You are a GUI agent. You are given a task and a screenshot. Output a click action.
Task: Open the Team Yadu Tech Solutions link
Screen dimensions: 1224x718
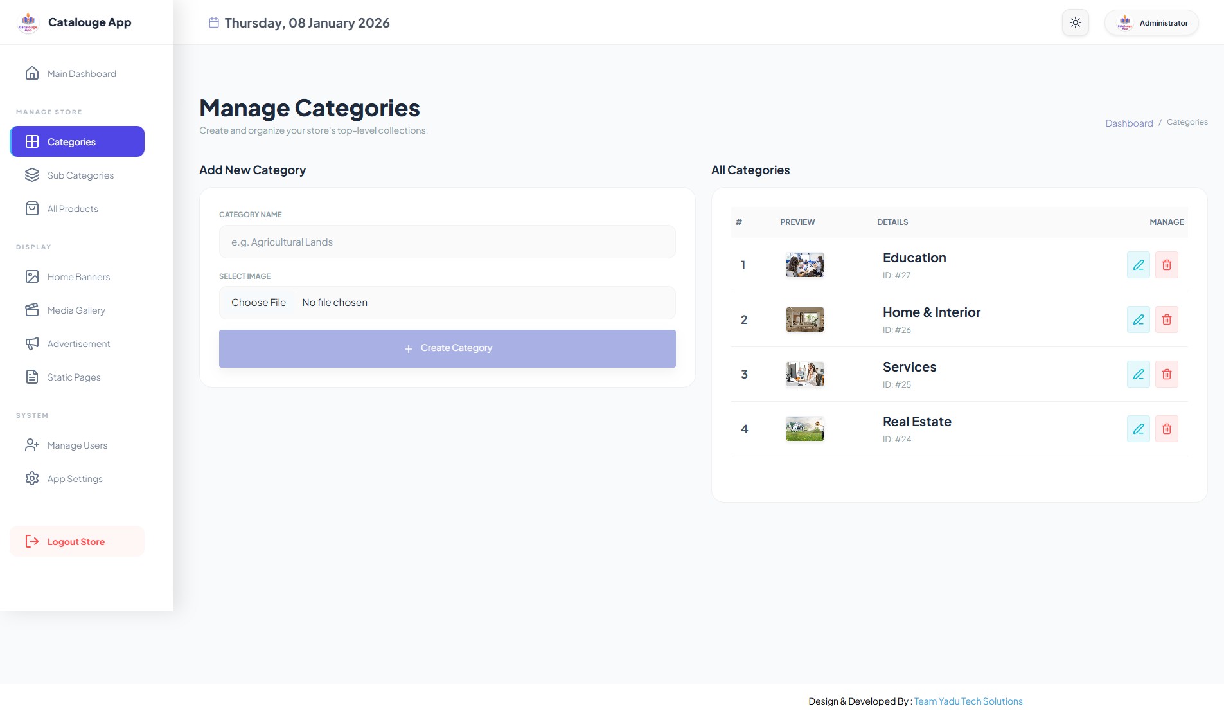(x=968, y=701)
